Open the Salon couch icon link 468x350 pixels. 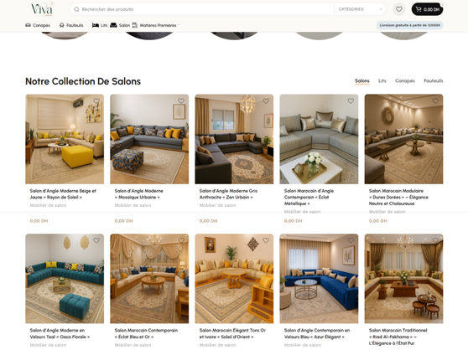113,25
